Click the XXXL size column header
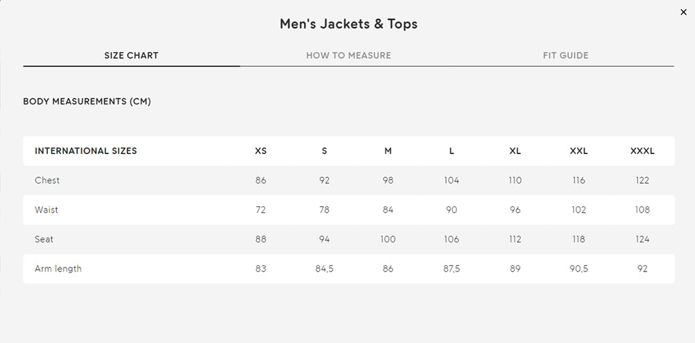 click(642, 151)
